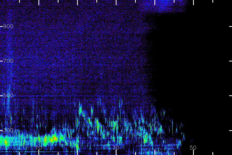Click the 900 y-axis label
The height and width of the screenshot is (155, 232).
point(8,26)
